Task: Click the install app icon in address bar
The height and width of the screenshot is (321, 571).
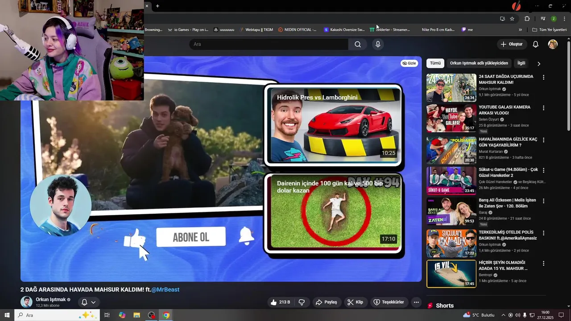Action: pos(502,19)
